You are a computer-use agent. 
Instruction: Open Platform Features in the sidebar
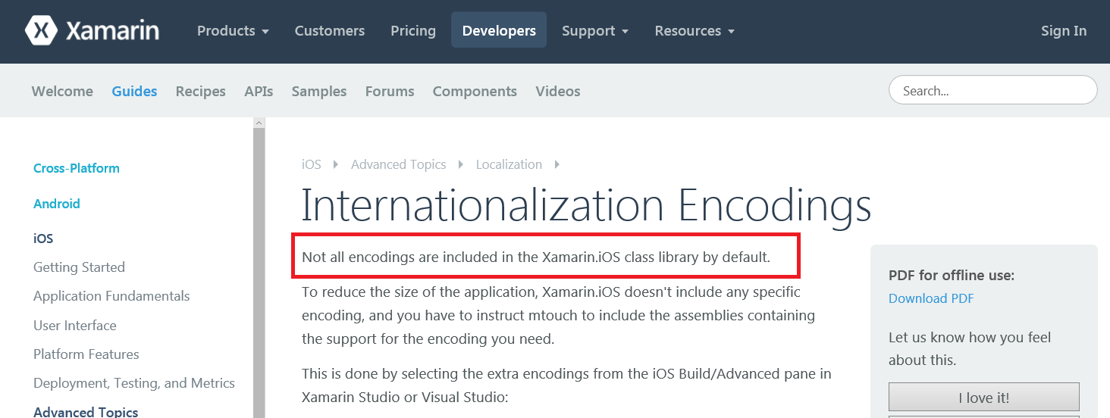(x=86, y=354)
